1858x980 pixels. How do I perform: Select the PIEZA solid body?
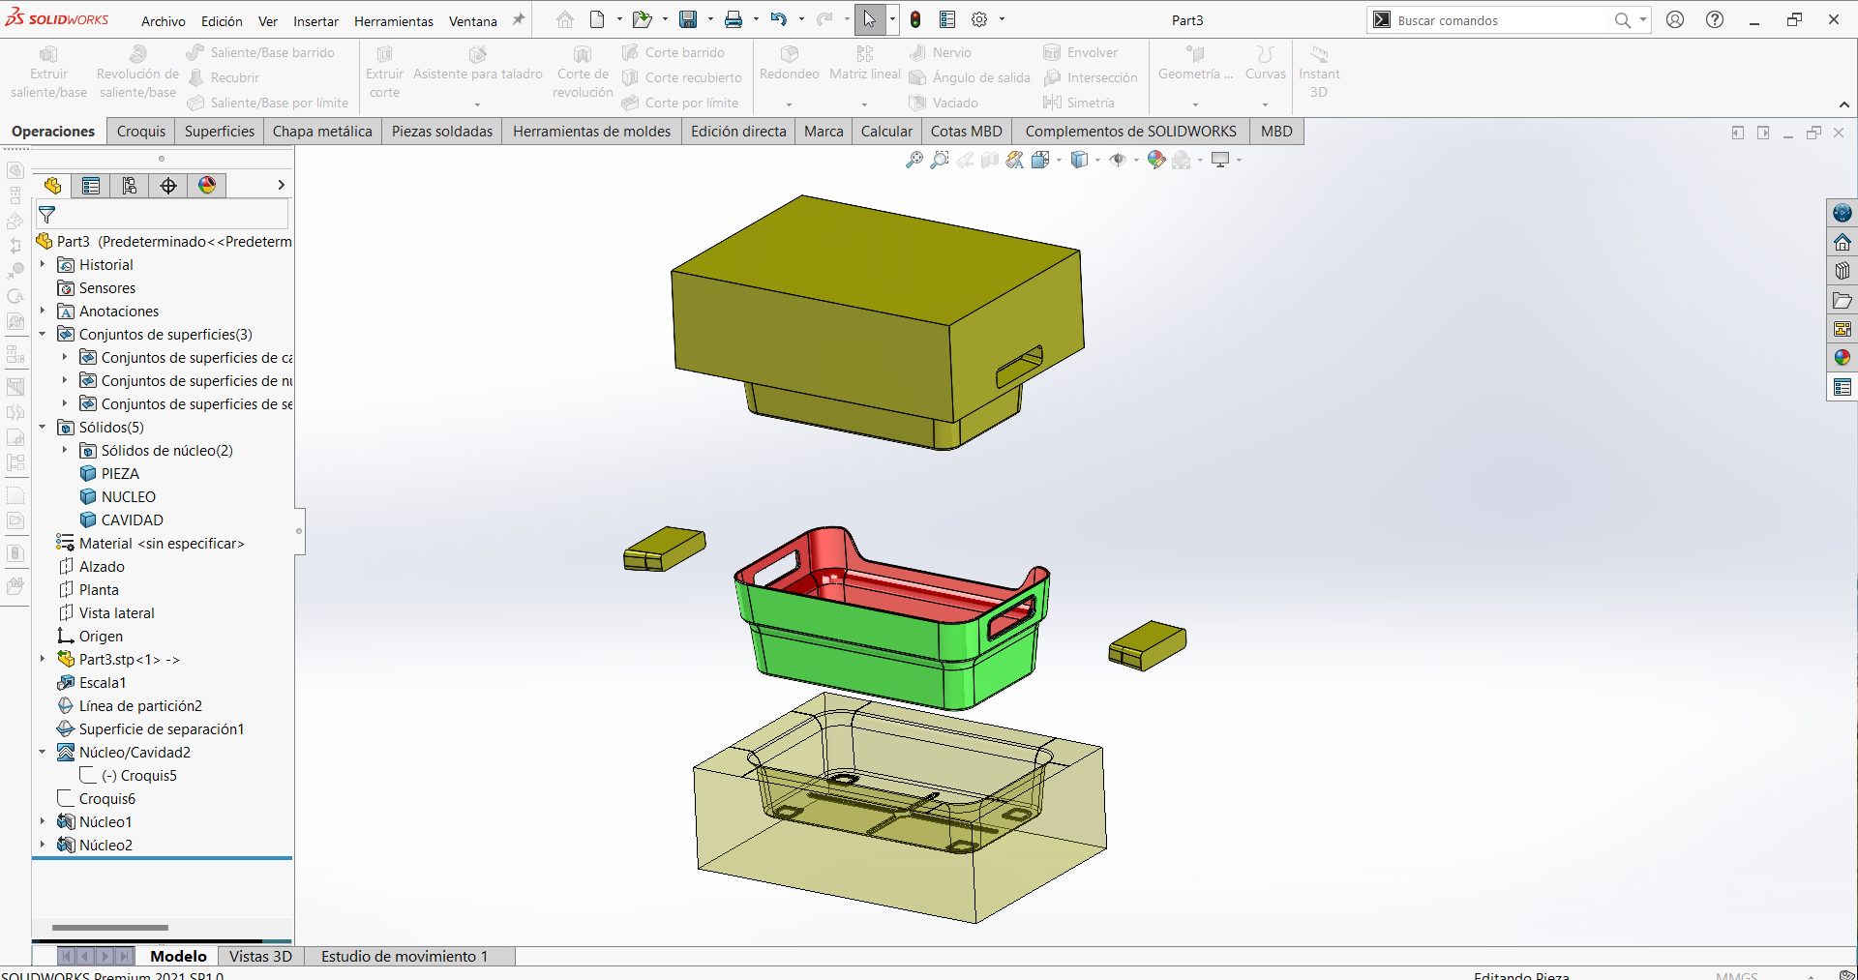(x=120, y=474)
